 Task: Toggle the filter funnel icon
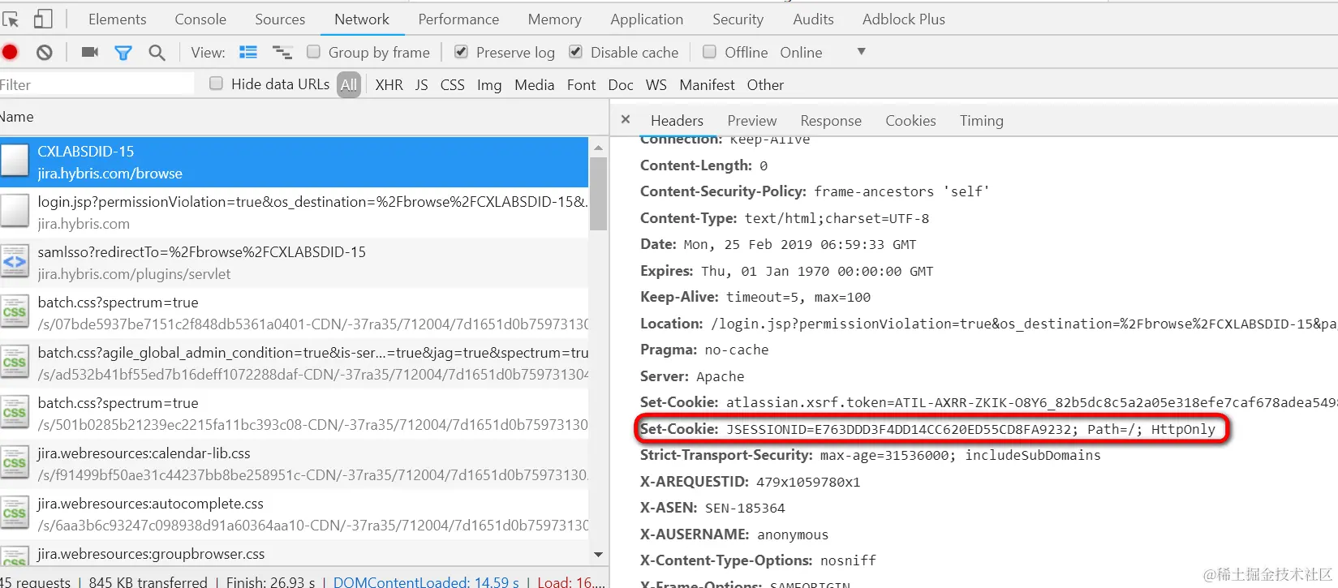[123, 53]
